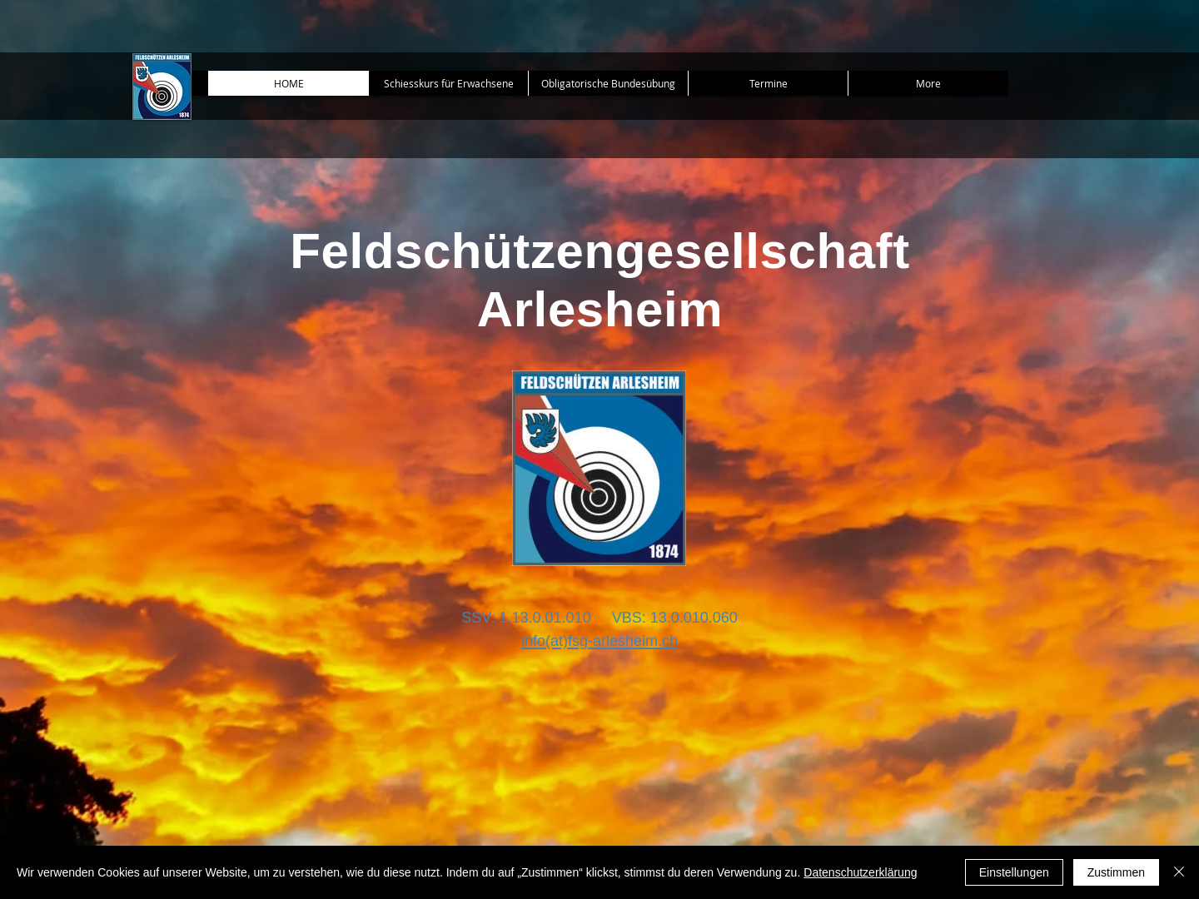Go to Obligatorische Bundesübung page
The image size is (1199, 899).
click(x=608, y=83)
